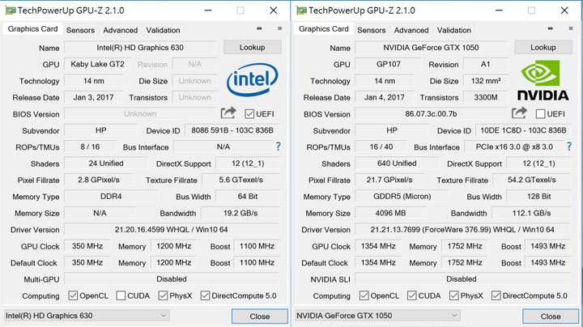The width and height of the screenshot is (583, 327).
Task: Click the Bus Interface help icon in Intel window
Action: pyautogui.click(x=278, y=147)
